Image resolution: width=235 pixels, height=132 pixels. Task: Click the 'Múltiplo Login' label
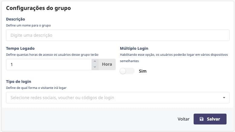pos(134,48)
